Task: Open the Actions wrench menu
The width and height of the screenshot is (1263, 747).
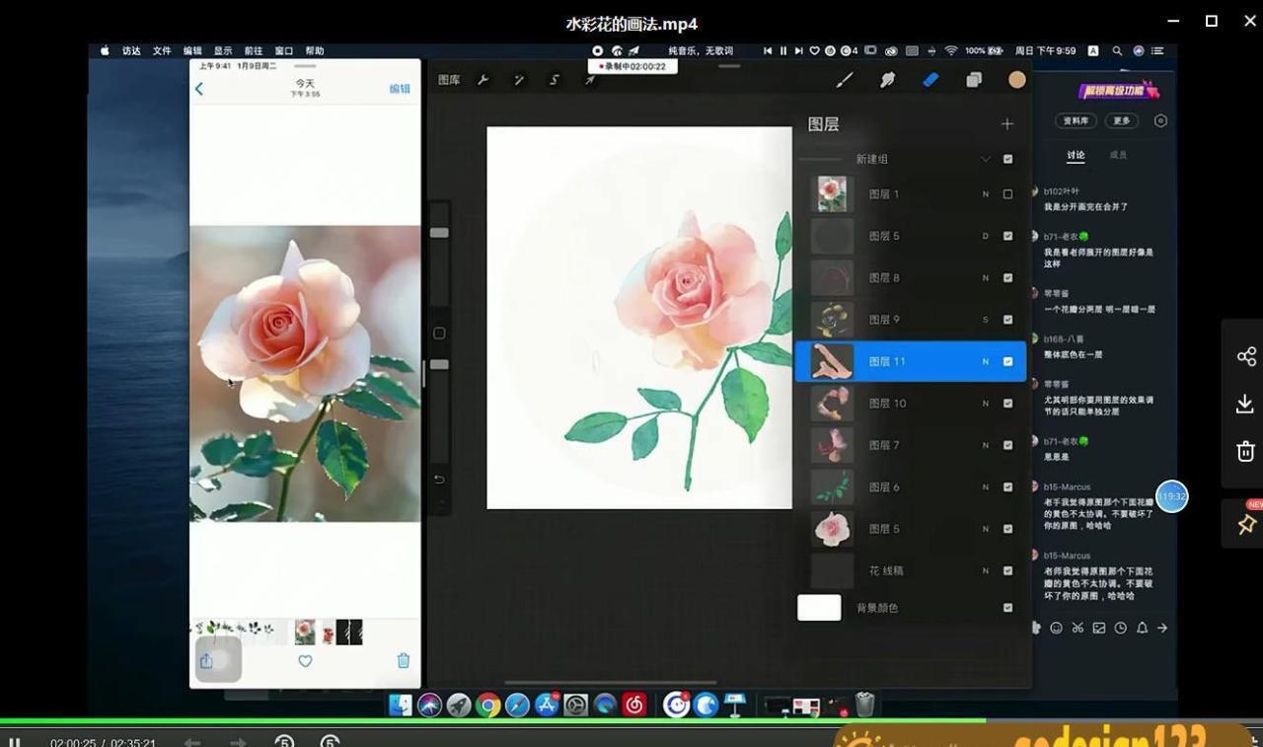Action: [483, 79]
